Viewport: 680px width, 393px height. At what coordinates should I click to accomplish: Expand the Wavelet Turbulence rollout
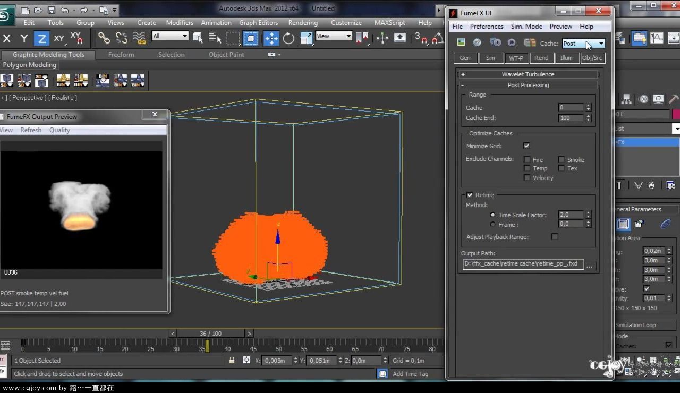[528, 74]
